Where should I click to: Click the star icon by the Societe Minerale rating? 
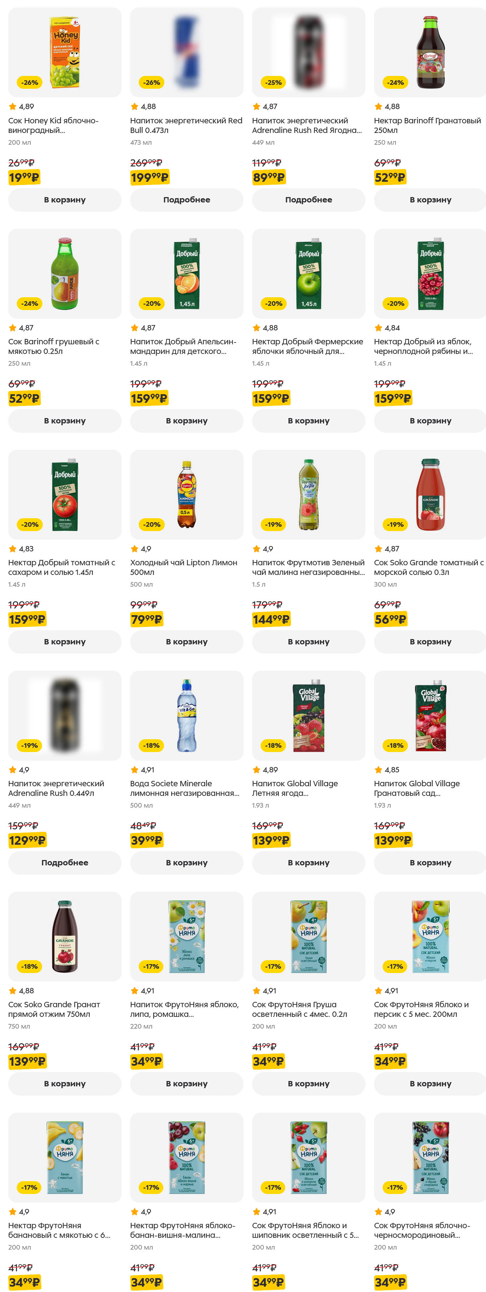coord(134,770)
